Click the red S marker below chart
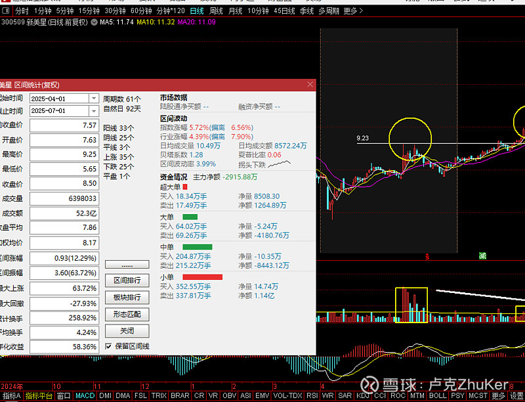This screenshot has height=402, width=525. pos(427,257)
